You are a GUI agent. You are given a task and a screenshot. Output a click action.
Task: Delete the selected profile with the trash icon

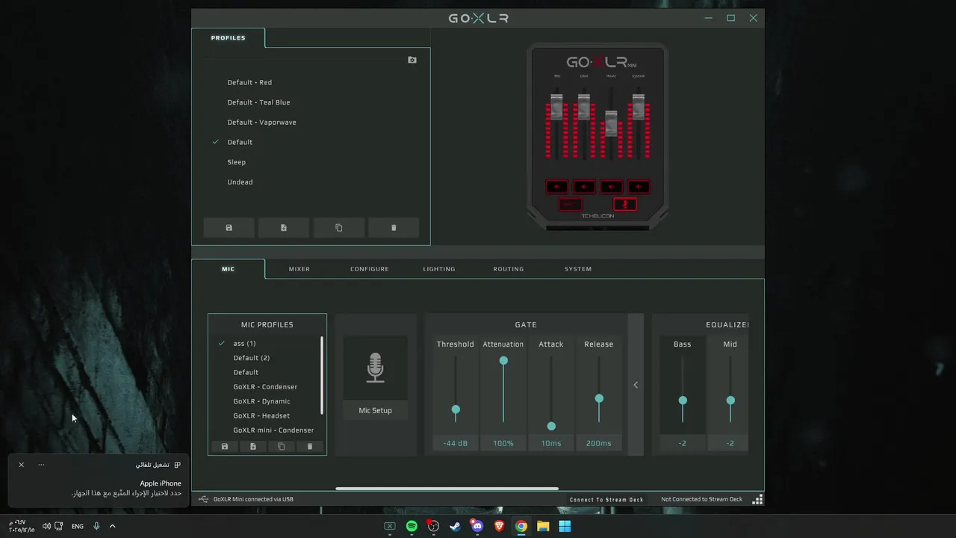[x=394, y=228]
